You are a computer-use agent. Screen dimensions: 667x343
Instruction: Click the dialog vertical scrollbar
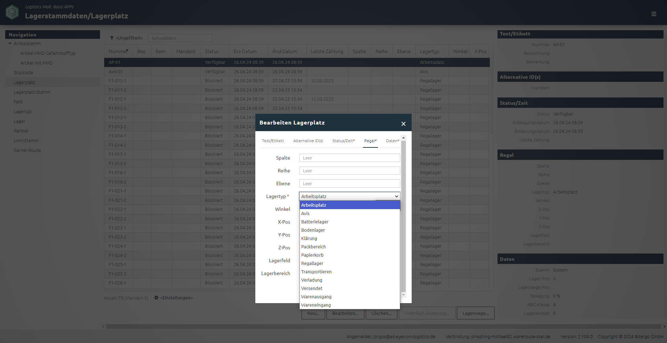(x=403, y=216)
